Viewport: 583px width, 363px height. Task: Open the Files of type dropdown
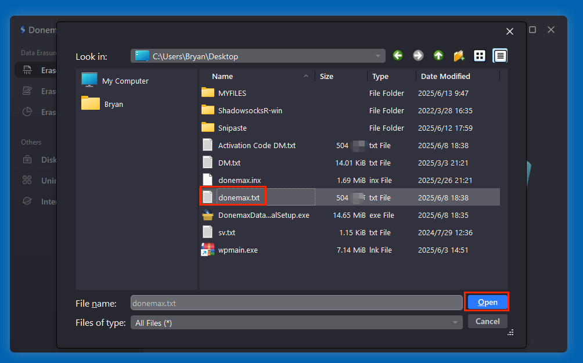point(455,322)
